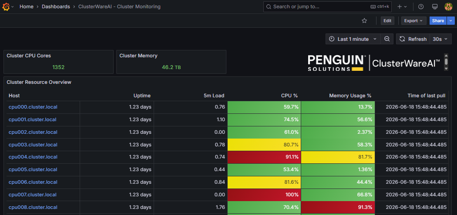Click the 1.76 load value

point(220,207)
